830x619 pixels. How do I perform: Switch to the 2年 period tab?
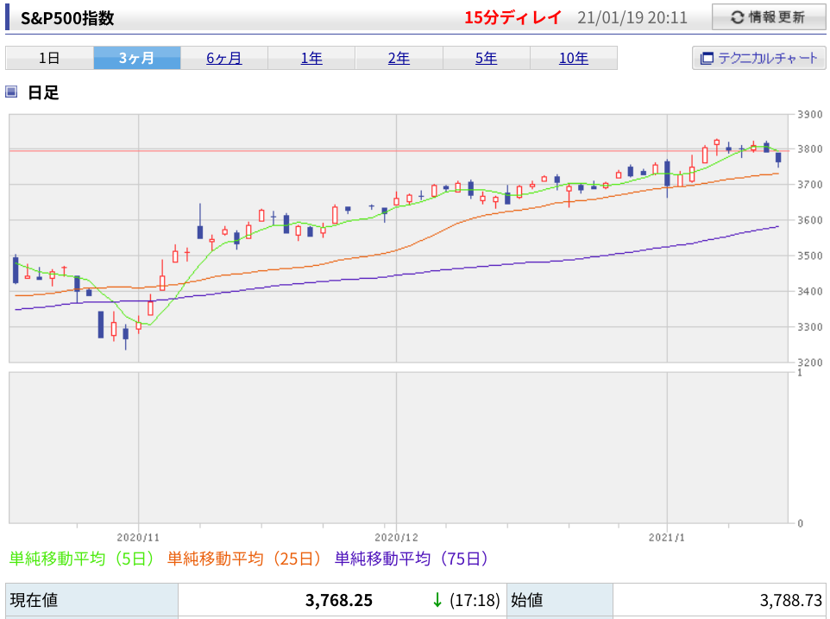[399, 58]
